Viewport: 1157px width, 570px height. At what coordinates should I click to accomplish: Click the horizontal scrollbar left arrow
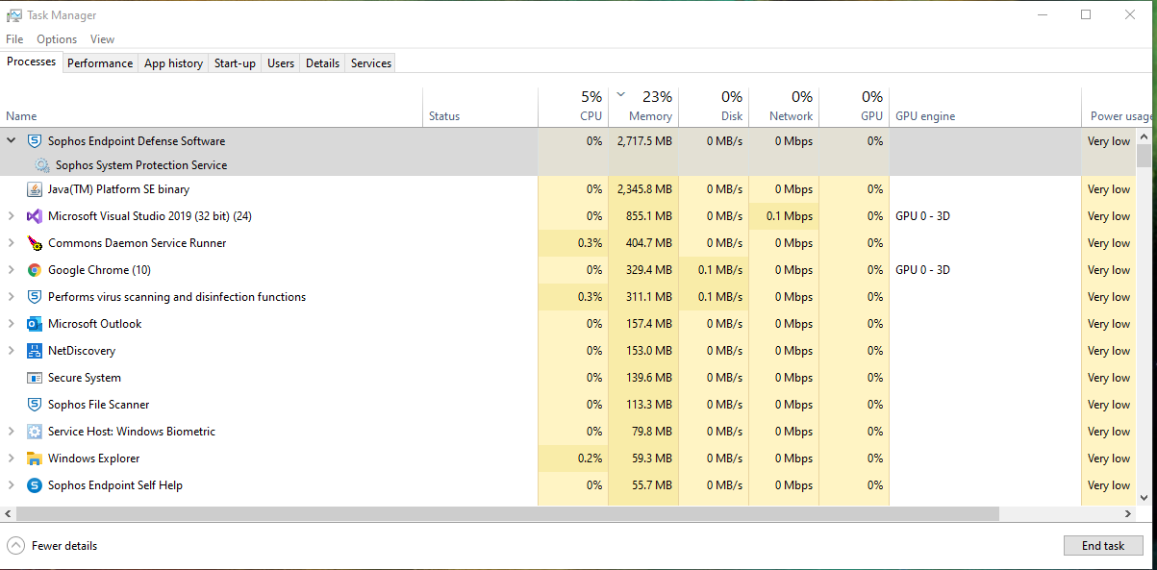9,514
